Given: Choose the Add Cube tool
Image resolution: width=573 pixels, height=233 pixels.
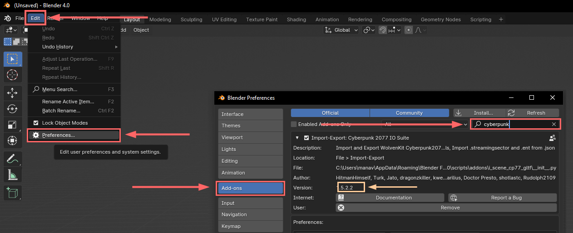Looking at the screenshot, I should pyautogui.click(x=13, y=193).
